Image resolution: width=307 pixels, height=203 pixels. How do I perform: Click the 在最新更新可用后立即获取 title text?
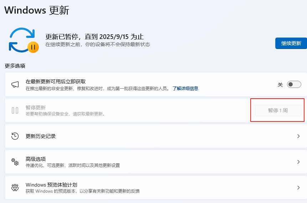click(56, 81)
